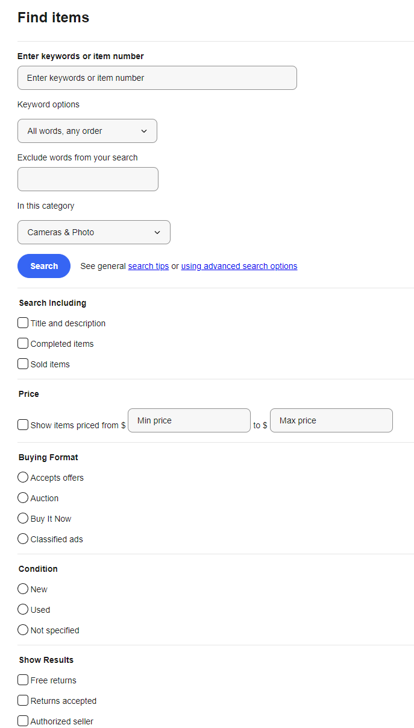Open the "search tips" link
Viewport: 414px width, 728px height.
pyautogui.click(x=148, y=265)
